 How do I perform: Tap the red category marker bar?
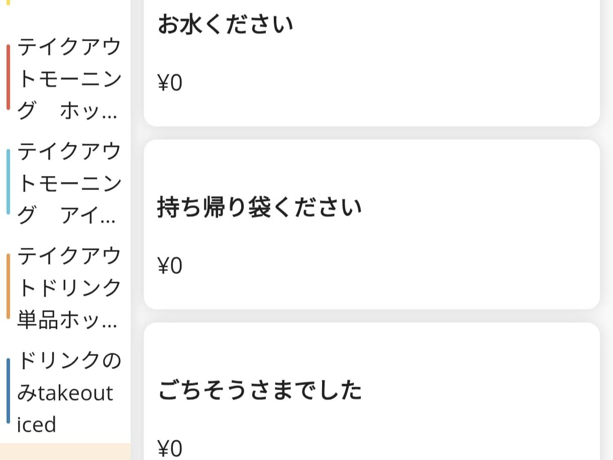click(8, 77)
